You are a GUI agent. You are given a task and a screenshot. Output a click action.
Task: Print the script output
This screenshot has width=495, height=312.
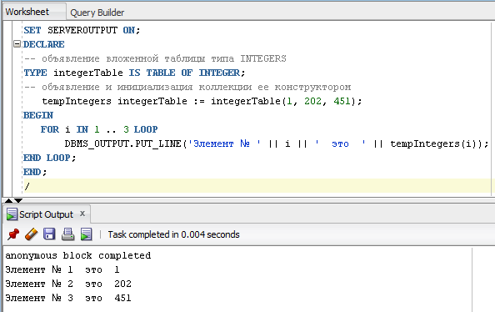tap(67, 234)
